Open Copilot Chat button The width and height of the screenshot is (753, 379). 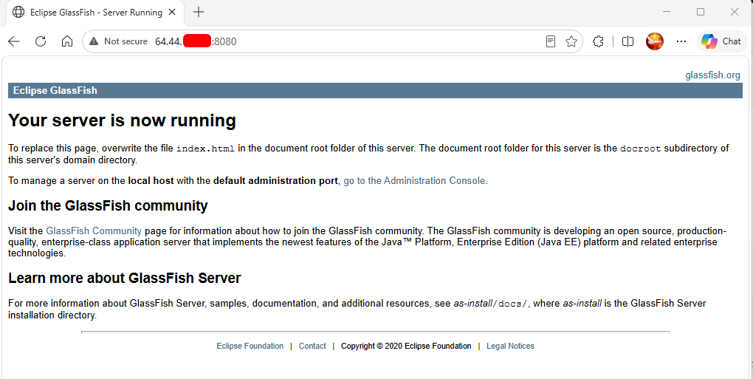[x=721, y=41]
